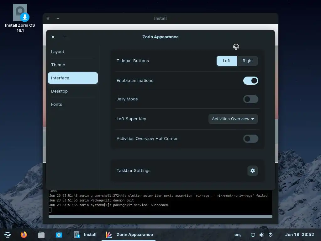Viewport: 321px width, 241px height.
Task: Close the Install window behind
Action: point(48,19)
